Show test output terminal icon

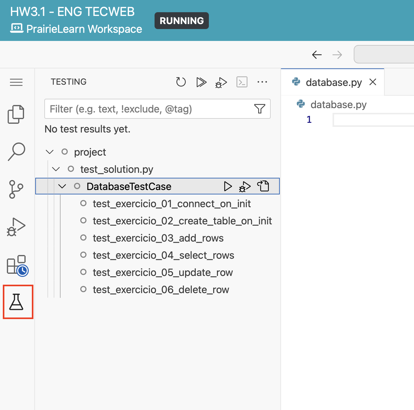[242, 82]
